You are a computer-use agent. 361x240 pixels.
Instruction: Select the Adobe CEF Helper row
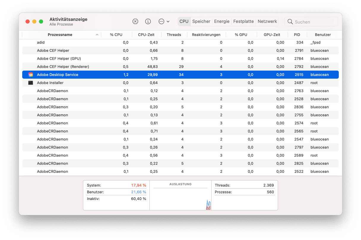point(180,50)
